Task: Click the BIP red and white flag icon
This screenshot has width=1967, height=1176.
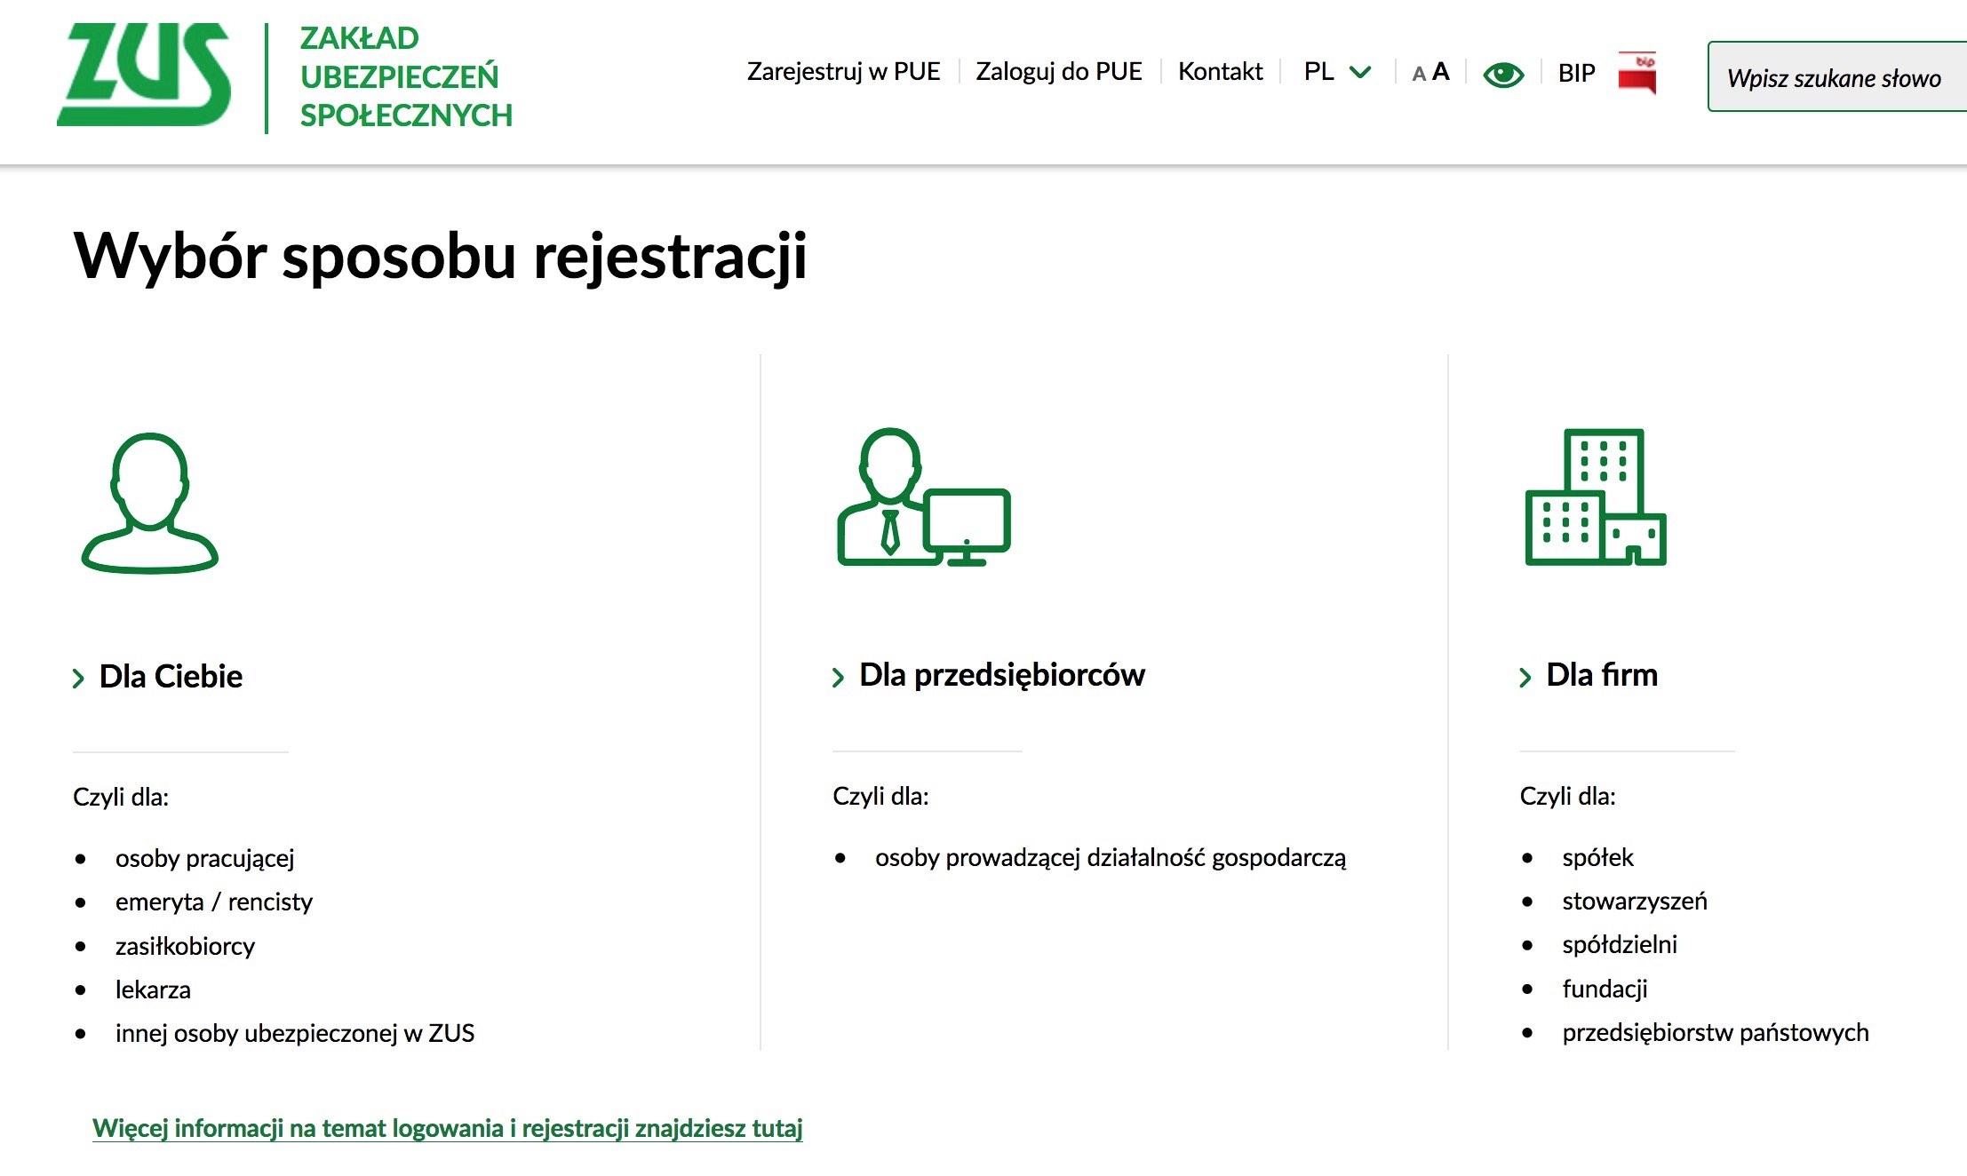Action: click(x=1637, y=73)
